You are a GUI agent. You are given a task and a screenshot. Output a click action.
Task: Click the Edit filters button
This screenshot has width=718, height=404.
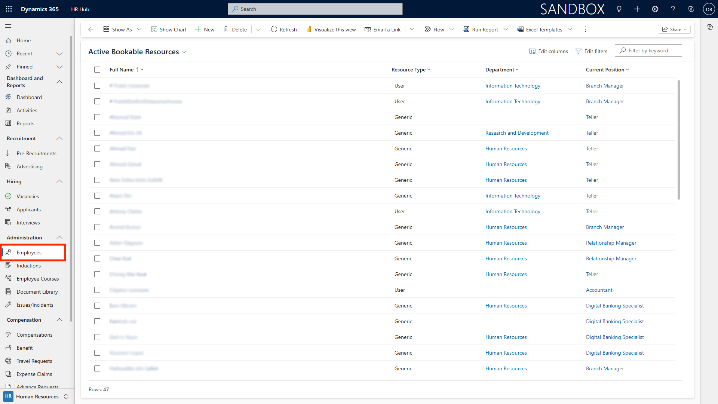click(591, 51)
